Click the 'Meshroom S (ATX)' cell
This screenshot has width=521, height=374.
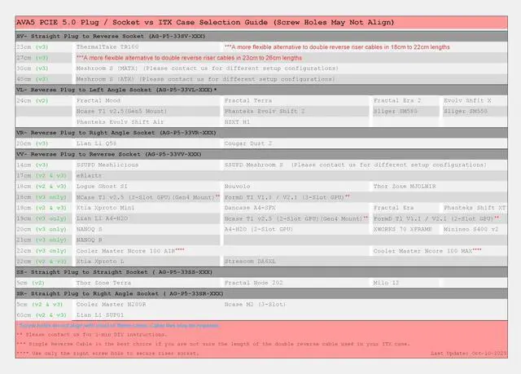[x=205, y=79]
